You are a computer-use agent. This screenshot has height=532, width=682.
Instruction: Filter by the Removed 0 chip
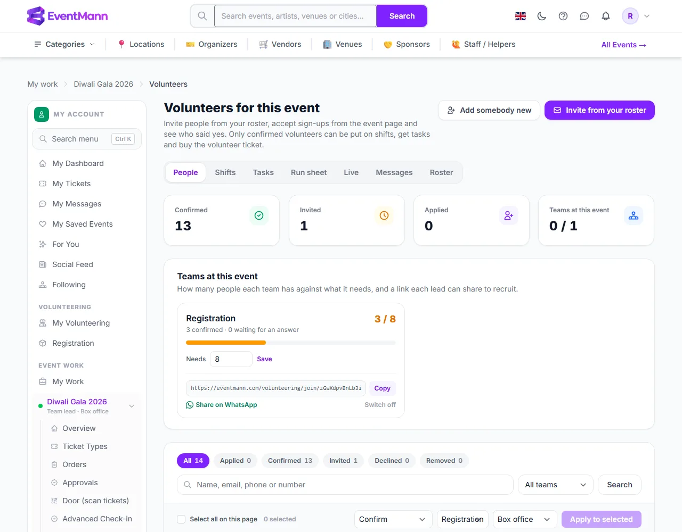[x=444, y=461]
